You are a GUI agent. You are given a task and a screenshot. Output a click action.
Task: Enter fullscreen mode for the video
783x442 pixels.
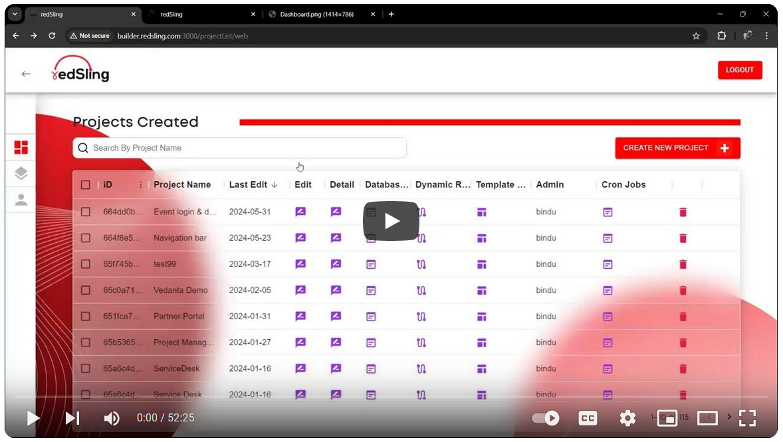click(x=747, y=418)
